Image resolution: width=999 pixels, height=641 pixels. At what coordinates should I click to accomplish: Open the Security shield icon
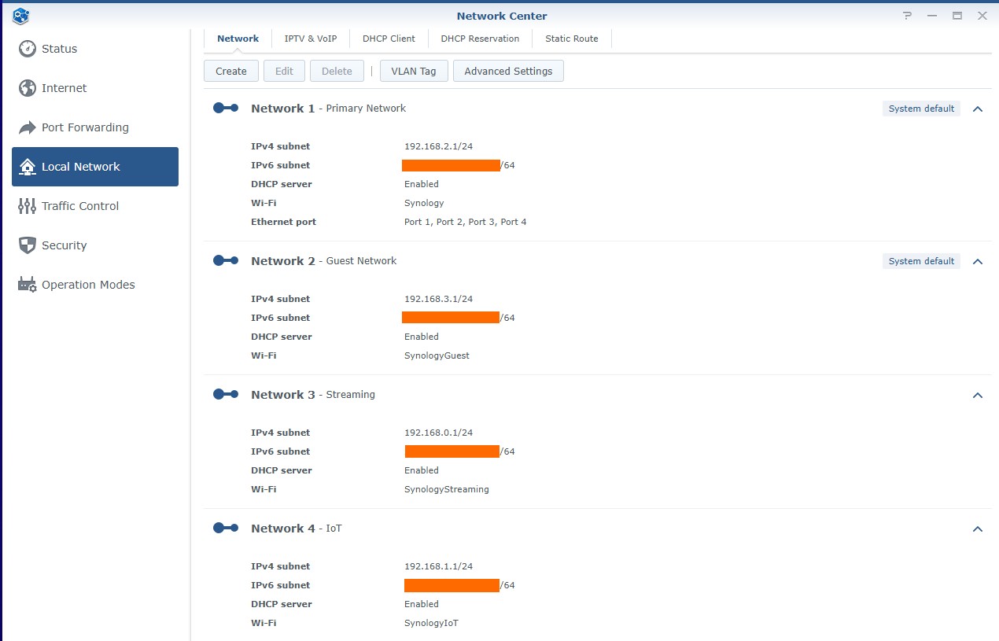pyautogui.click(x=28, y=245)
